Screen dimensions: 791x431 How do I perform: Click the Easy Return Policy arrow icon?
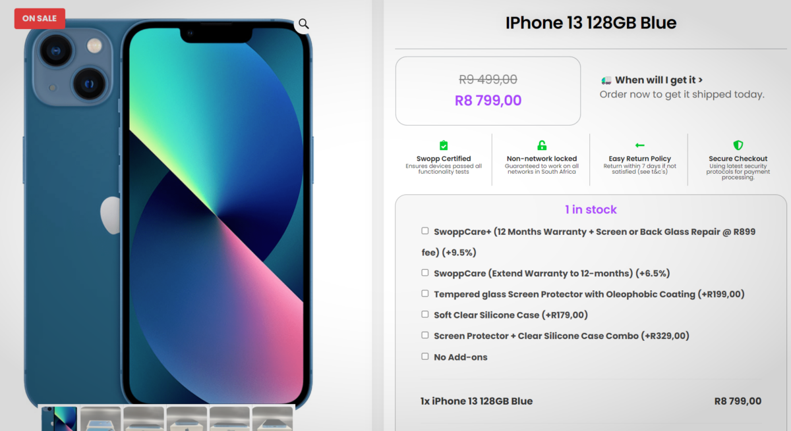pyautogui.click(x=639, y=145)
